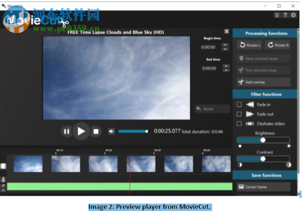Click the high brightness dot icon

point(289,146)
